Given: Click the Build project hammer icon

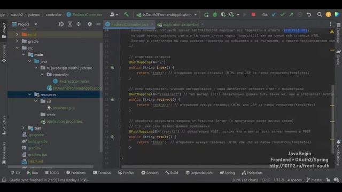Looking at the screenshot, I should coord(126,14).
